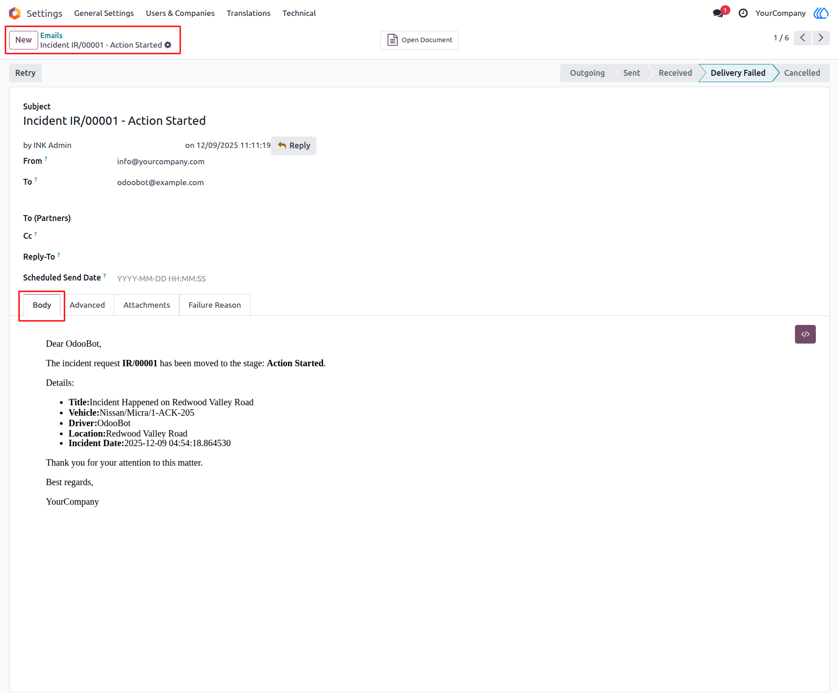Open the messaging conversations icon
Viewport: 839px width, 693px height.
click(x=719, y=13)
